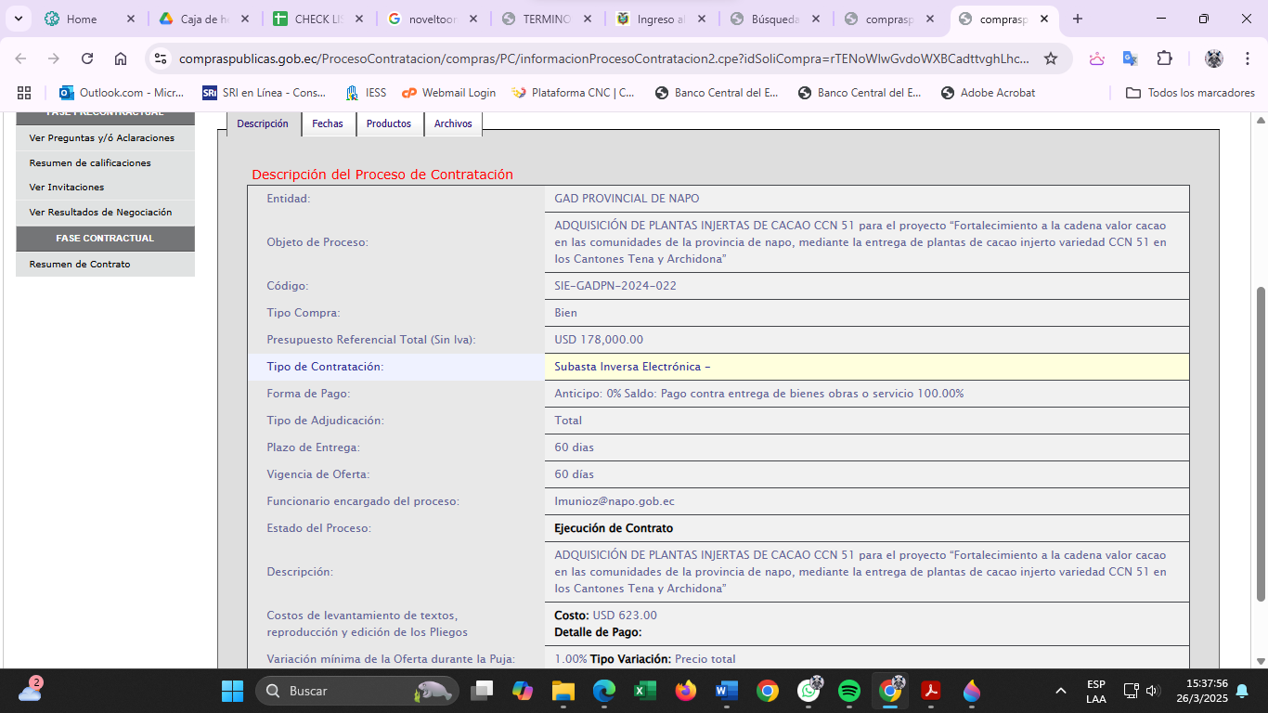Viewport: 1268px width, 713px height.
Task: Show hidden system tray icons
Action: coord(1060,691)
